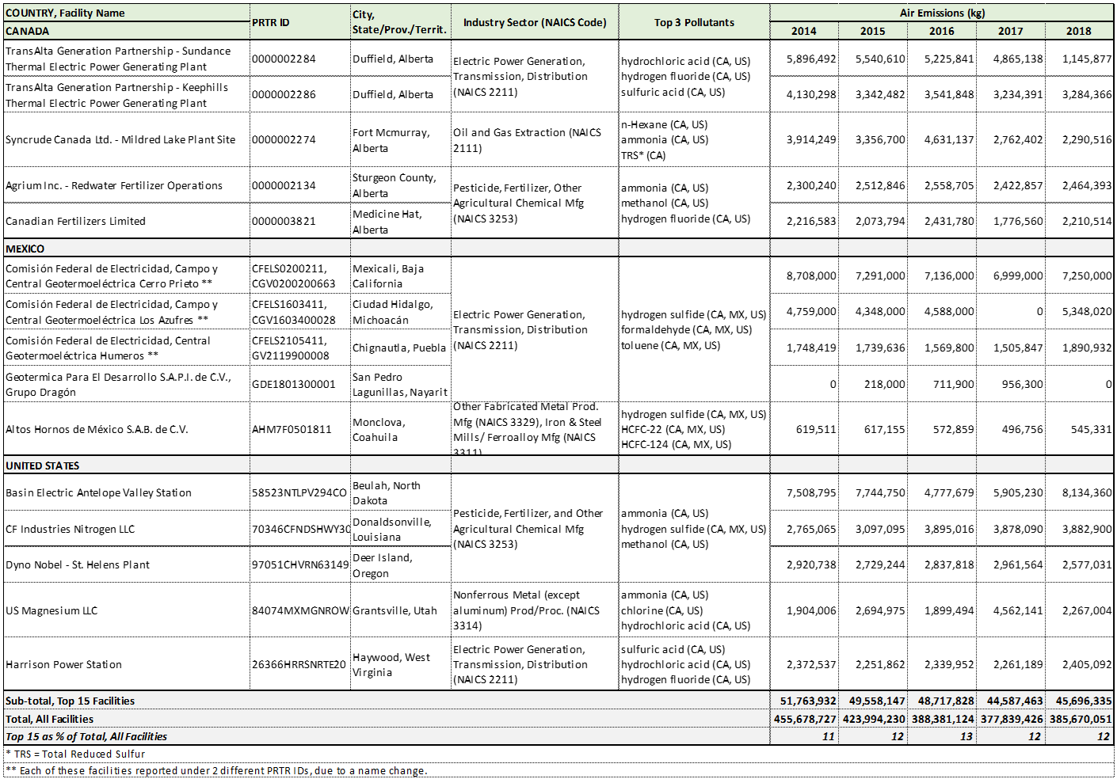
Task: Select the 'Oil and Gas Extraction (NAICS 2111)' cell
Action: (x=527, y=140)
